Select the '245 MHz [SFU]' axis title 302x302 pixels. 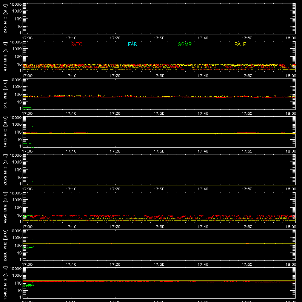point(5,18)
